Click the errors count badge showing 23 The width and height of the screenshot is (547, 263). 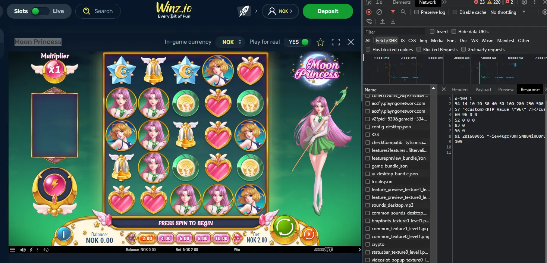479,2
